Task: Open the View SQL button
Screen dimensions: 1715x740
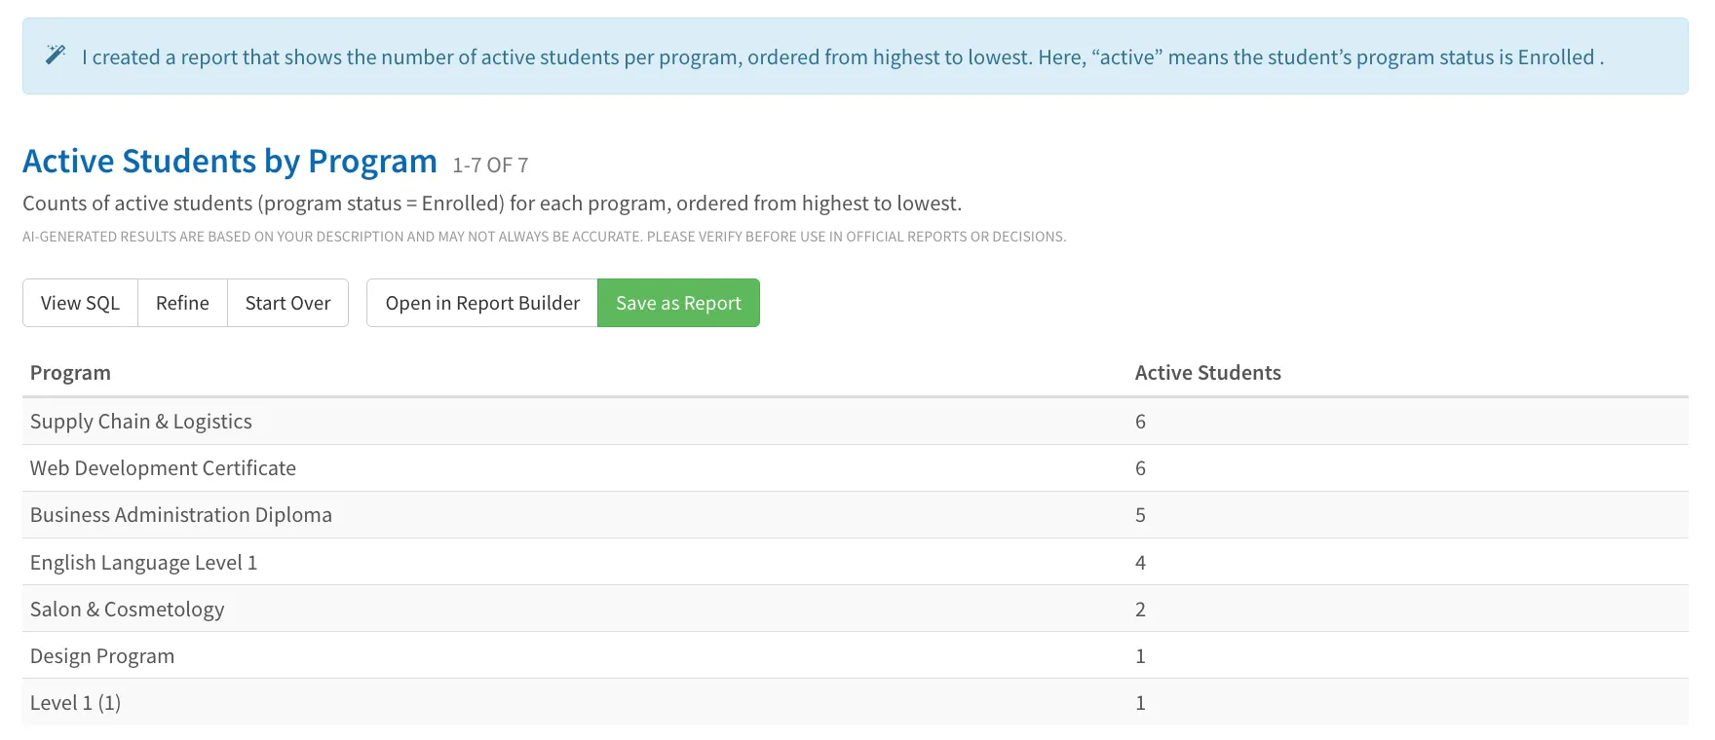Action: click(80, 303)
